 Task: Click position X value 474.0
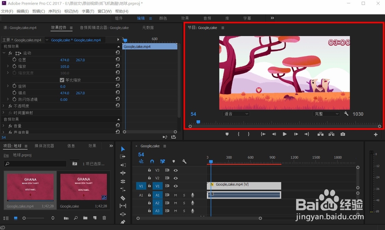tap(65, 60)
